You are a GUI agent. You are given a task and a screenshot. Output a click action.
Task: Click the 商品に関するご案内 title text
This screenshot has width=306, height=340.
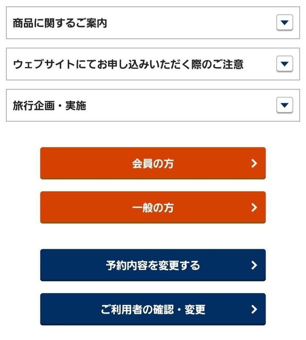click(60, 23)
